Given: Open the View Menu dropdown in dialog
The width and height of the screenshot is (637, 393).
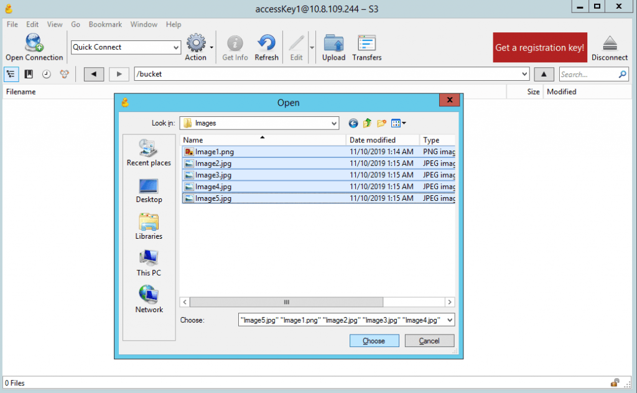Looking at the screenshot, I should (x=398, y=123).
